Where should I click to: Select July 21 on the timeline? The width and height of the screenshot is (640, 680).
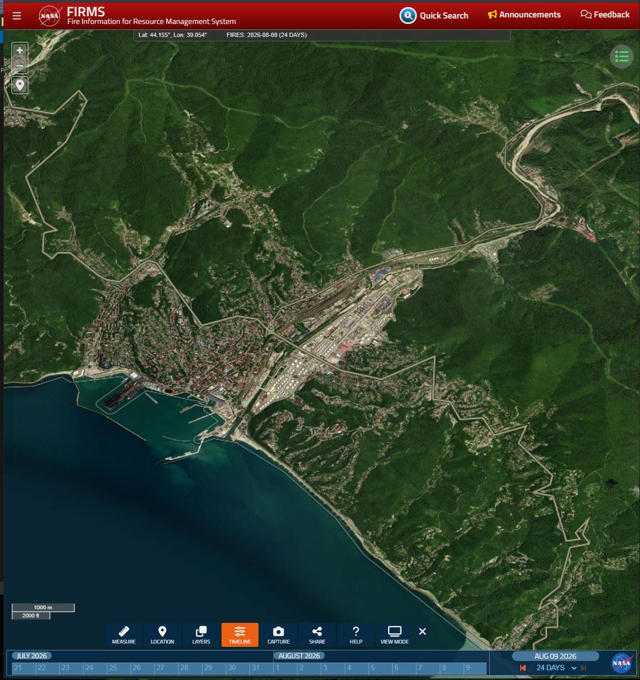click(x=24, y=668)
